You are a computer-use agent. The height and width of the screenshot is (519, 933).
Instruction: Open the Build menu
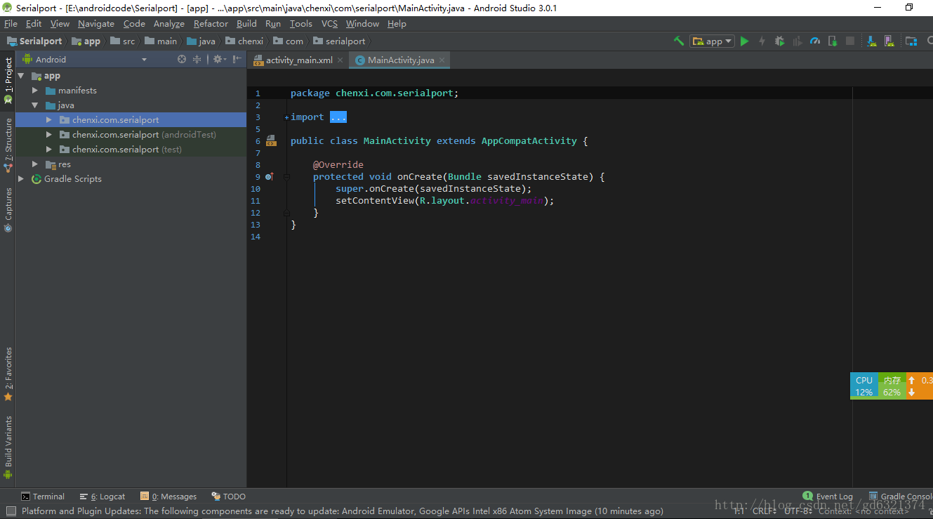246,23
